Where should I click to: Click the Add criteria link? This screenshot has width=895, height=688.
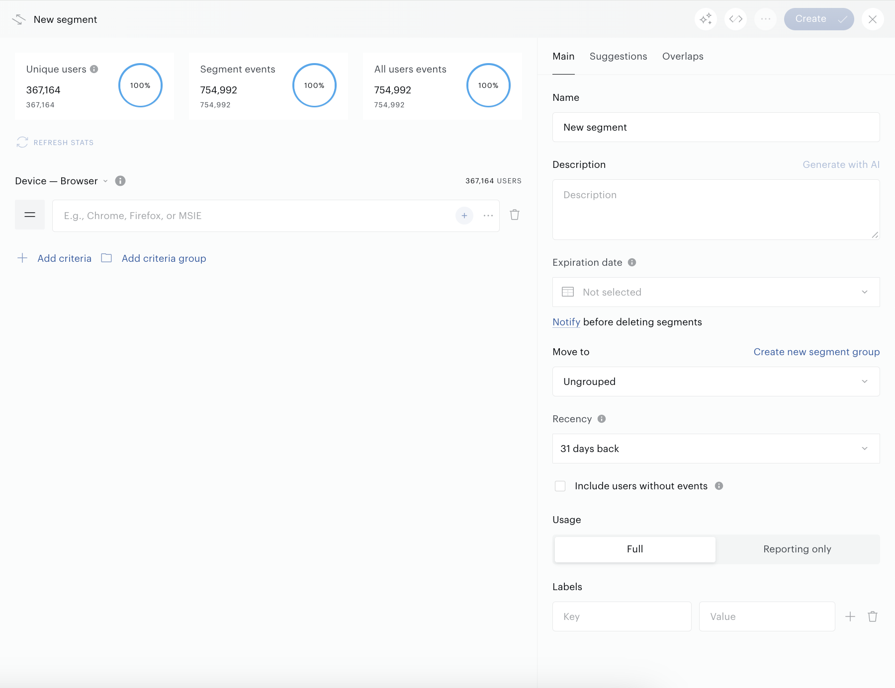coord(65,258)
